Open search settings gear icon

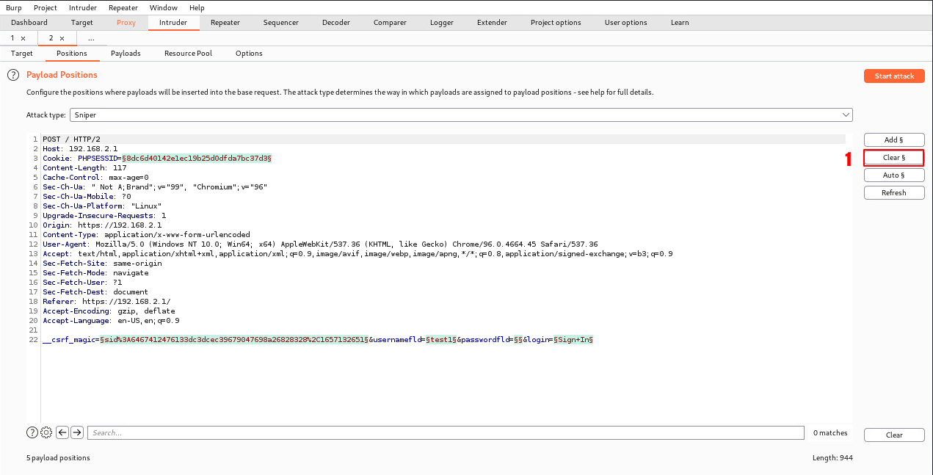(x=46, y=432)
